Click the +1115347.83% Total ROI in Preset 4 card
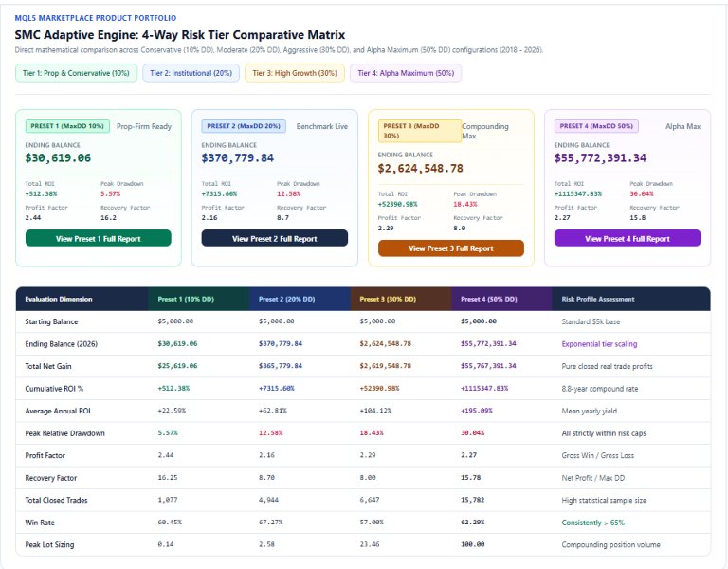The image size is (728, 569). 578,193
